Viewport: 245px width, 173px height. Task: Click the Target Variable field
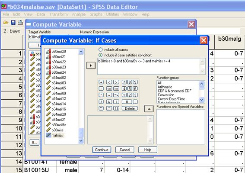[35, 37]
